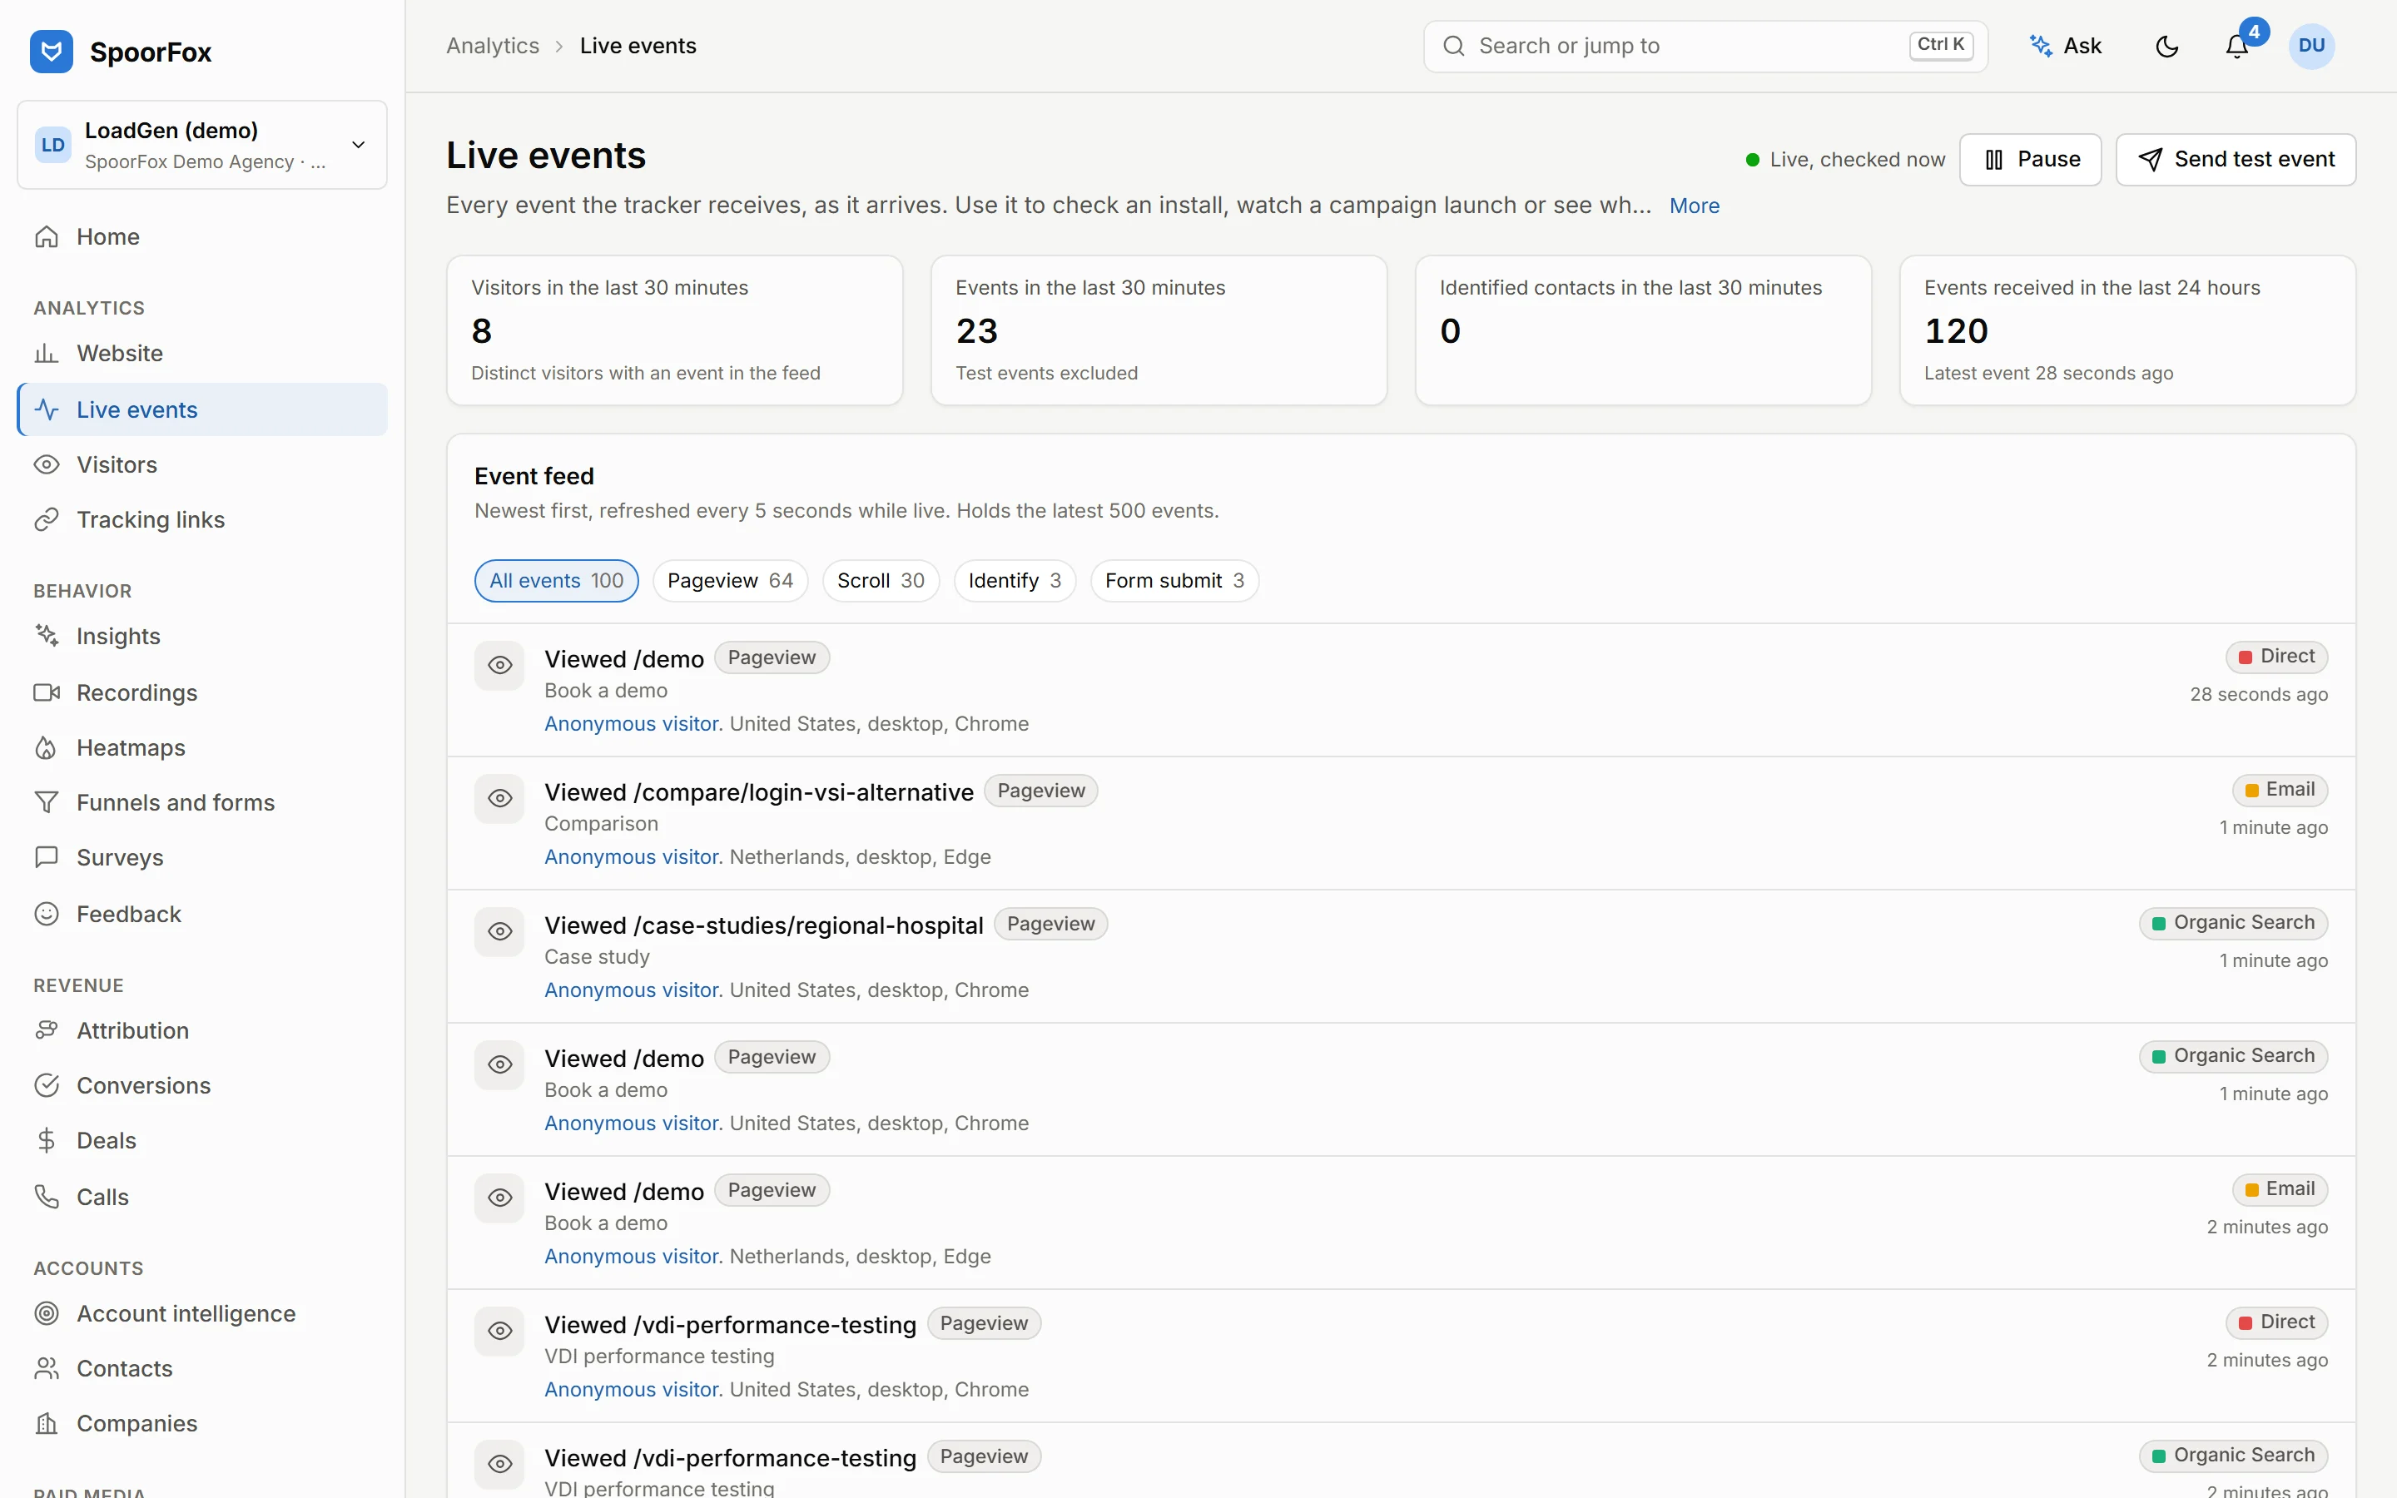2397x1498 pixels.
Task: Expand the description with More
Action: (x=1694, y=206)
